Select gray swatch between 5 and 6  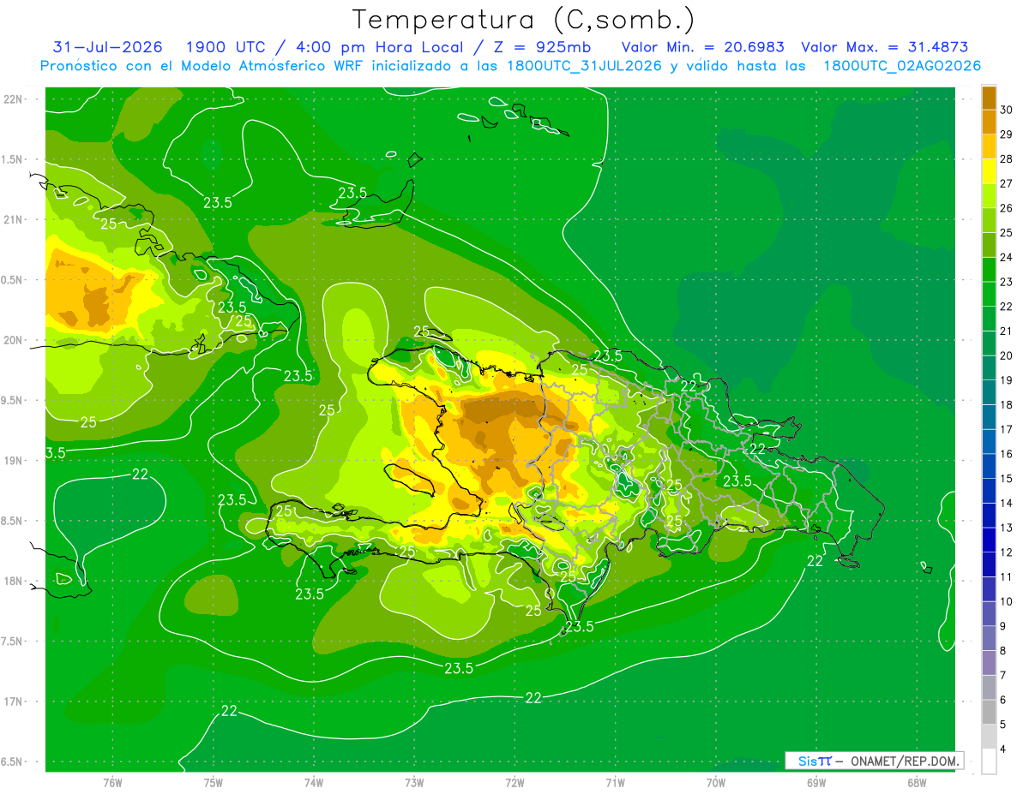pos(989,713)
